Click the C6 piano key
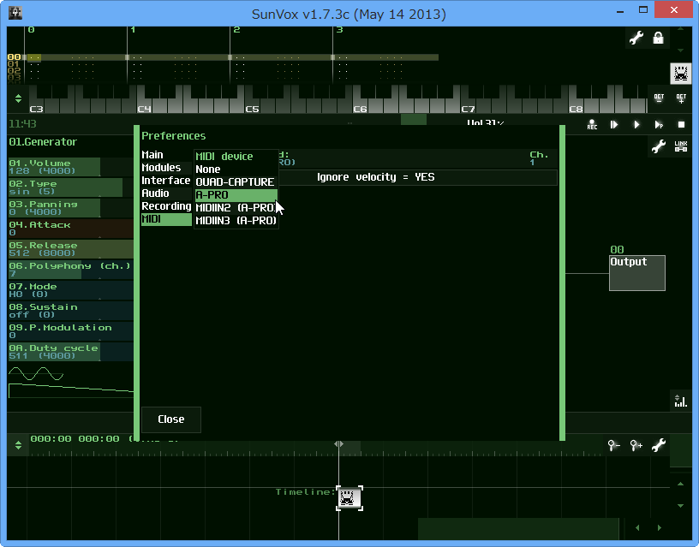 (361, 105)
